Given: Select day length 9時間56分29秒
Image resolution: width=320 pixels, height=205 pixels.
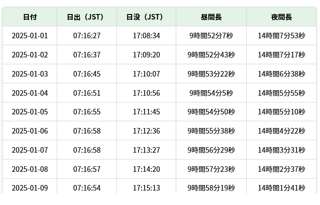Looking at the screenshot, I should click(211, 150).
